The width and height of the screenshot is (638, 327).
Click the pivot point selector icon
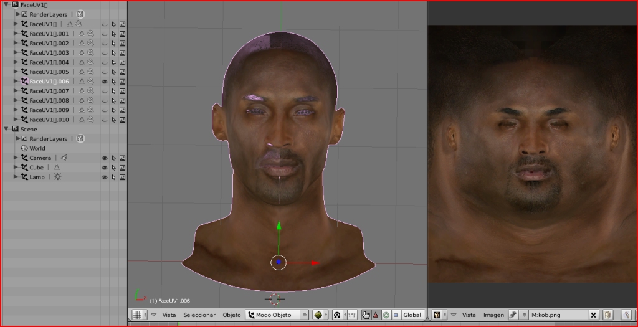pos(337,315)
